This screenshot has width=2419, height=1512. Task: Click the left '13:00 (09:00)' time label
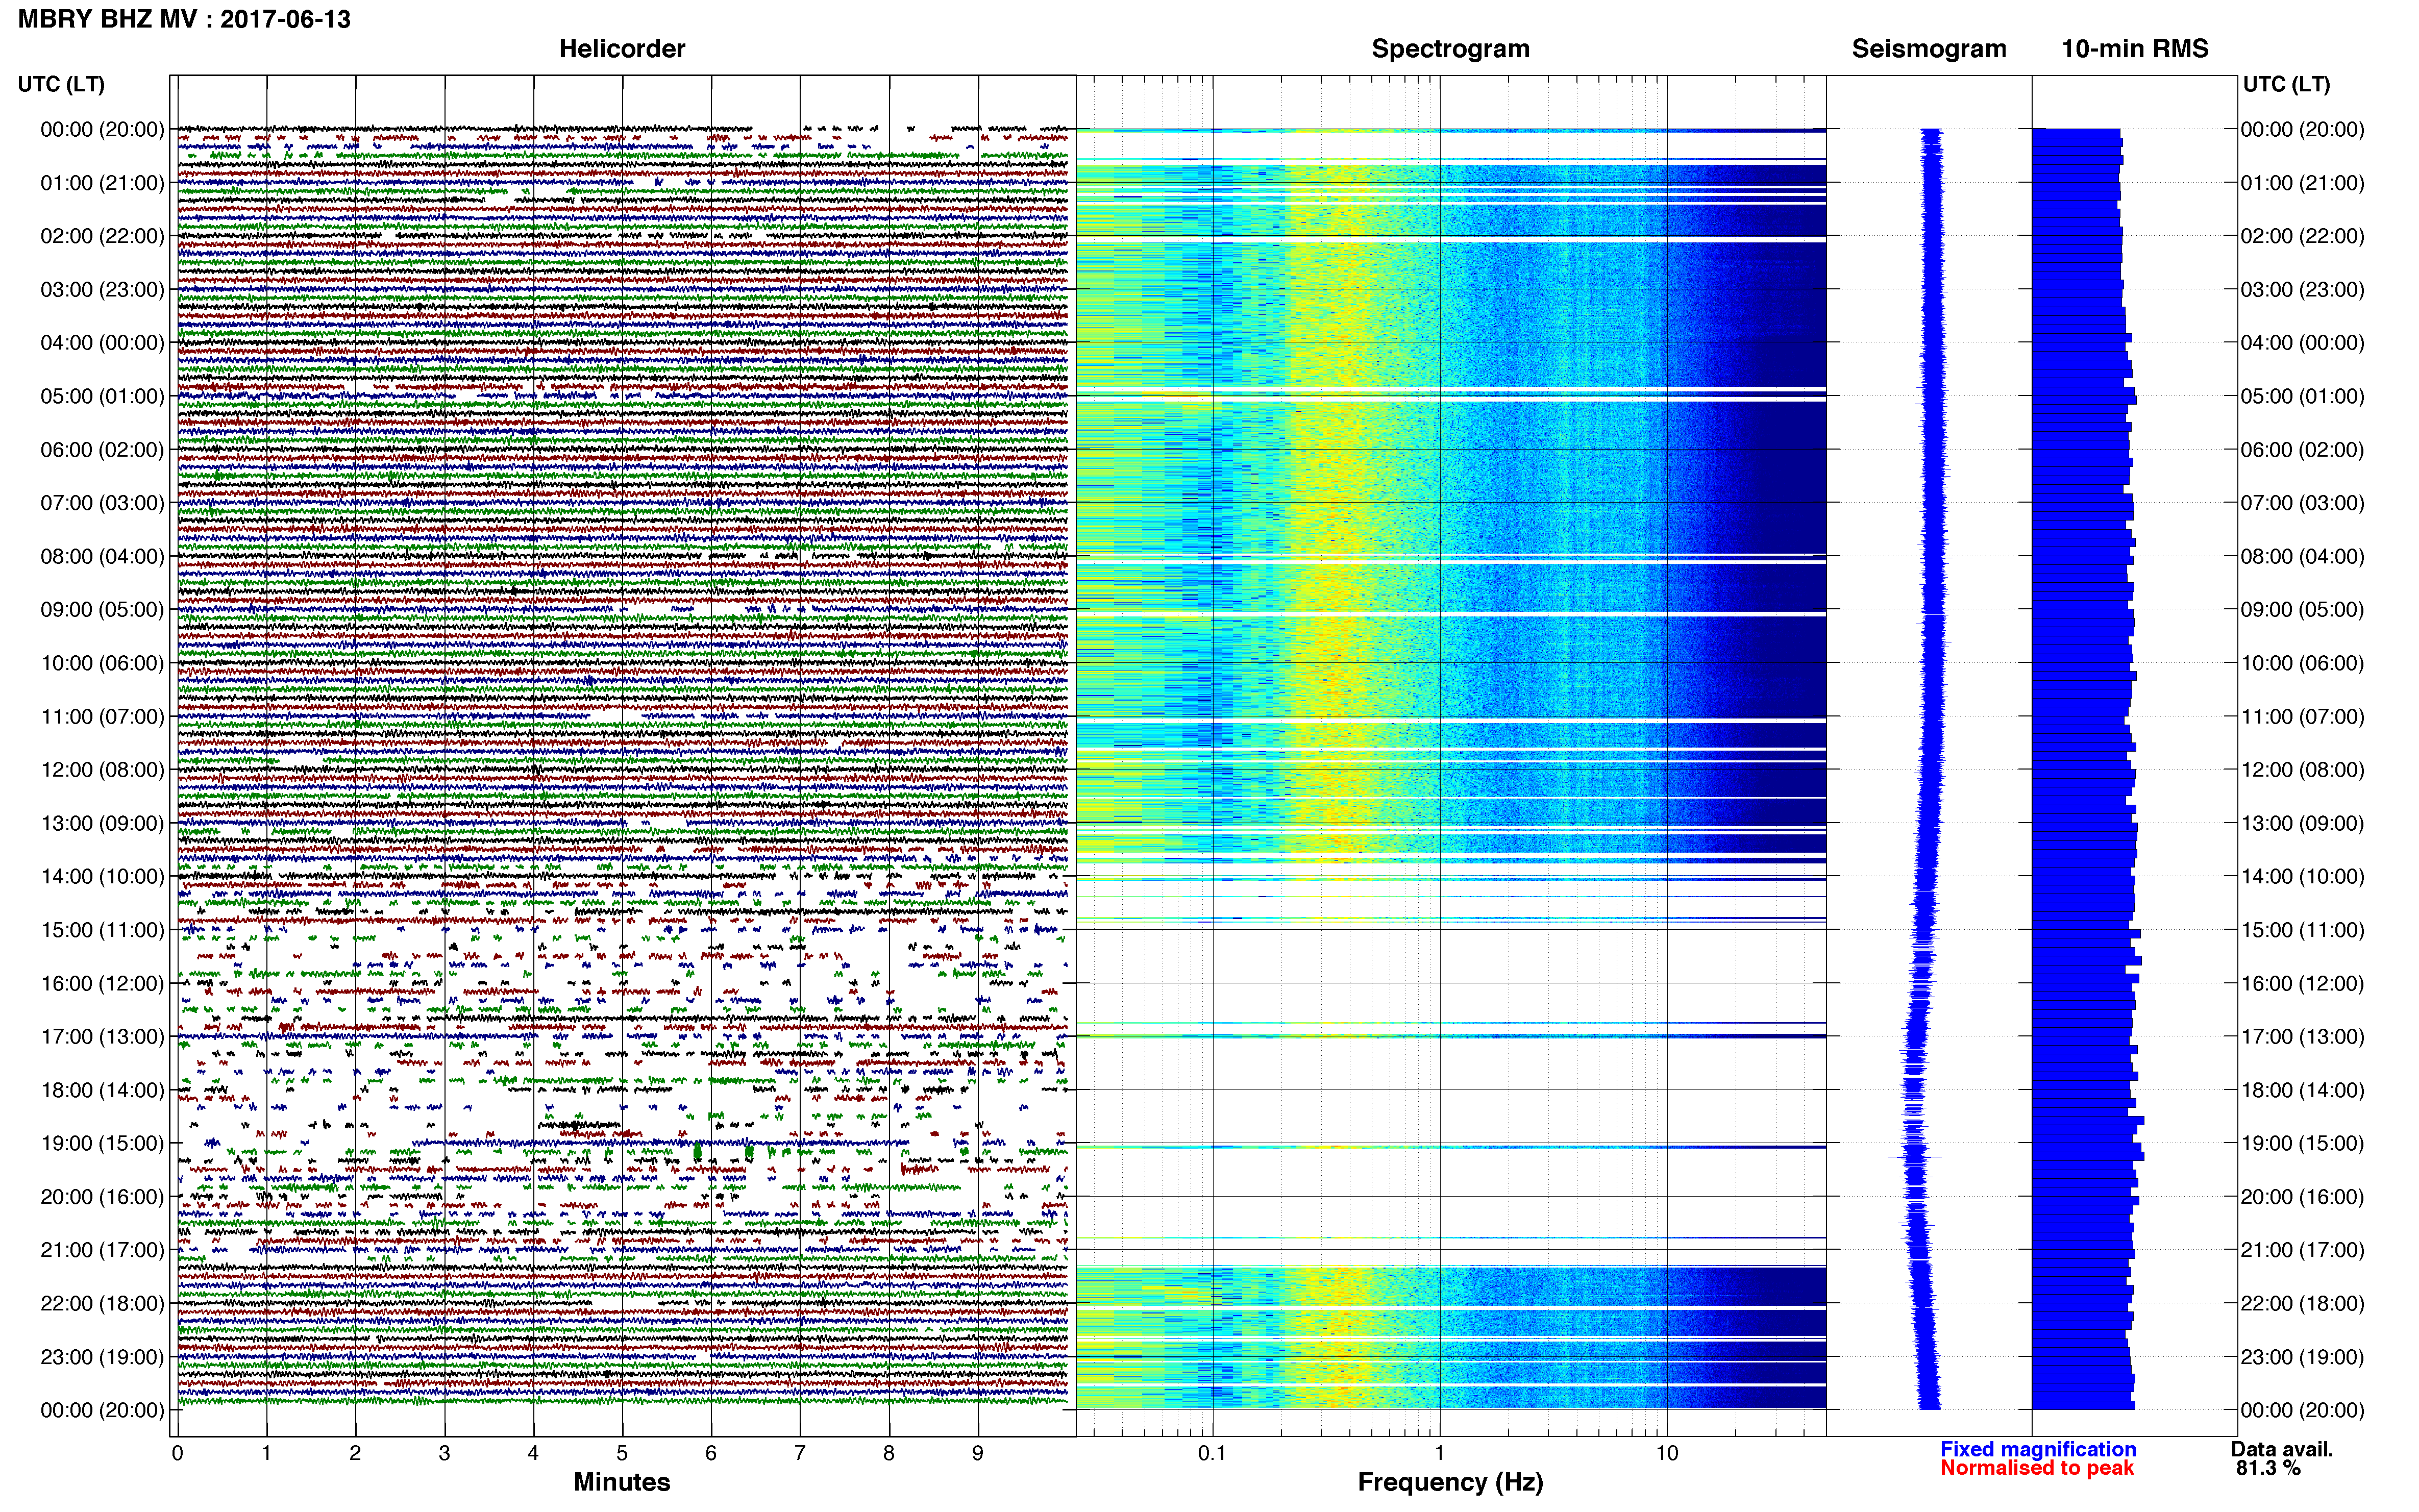[x=102, y=823]
